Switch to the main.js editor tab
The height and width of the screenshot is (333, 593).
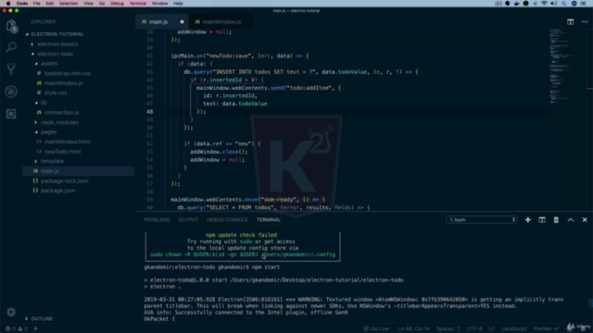point(162,22)
